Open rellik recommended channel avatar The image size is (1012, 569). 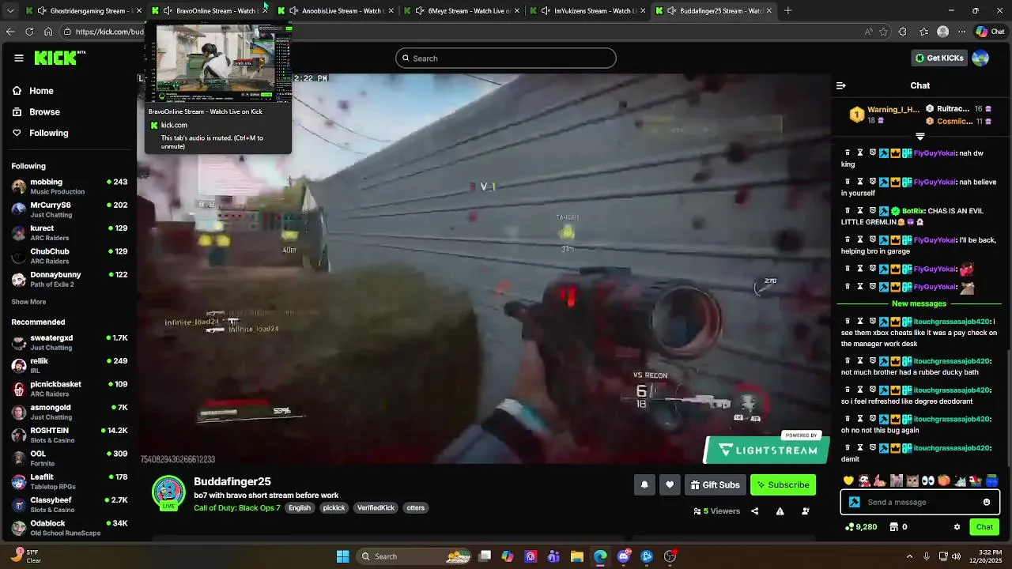[x=19, y=366]
